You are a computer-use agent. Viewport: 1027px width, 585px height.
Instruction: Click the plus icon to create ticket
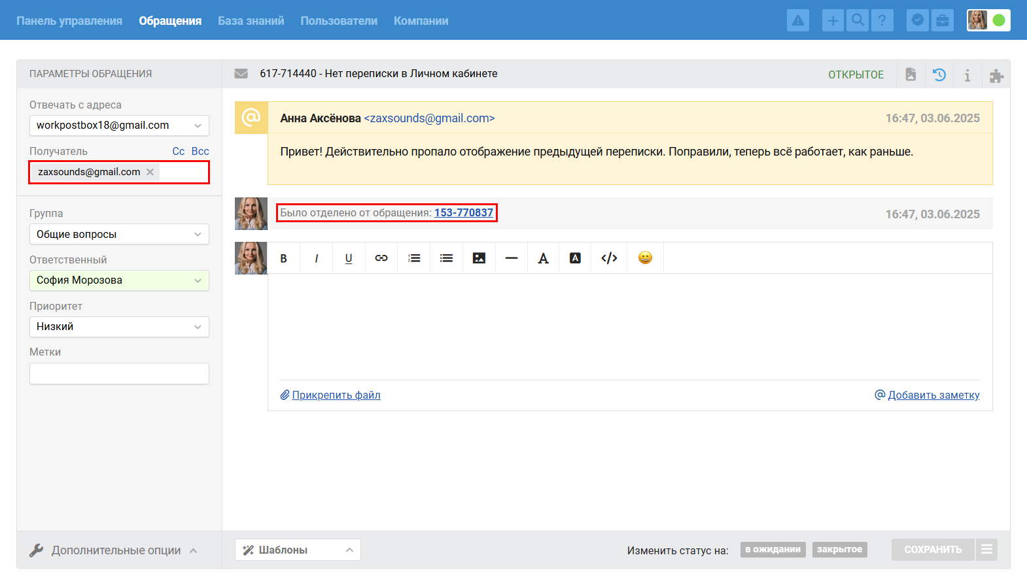coord(833,20)
